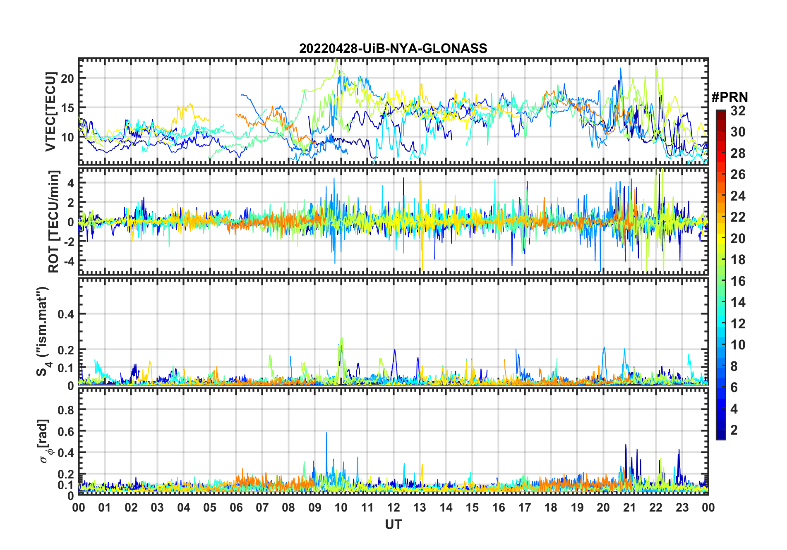Select the 17 hour tick on the UT axis
Screen dimensions: 787x550
point(525,508)
